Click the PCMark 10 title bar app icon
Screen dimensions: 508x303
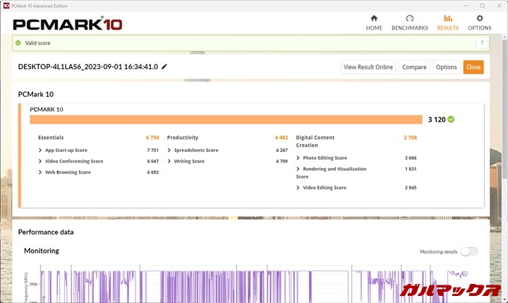point(6,5)
